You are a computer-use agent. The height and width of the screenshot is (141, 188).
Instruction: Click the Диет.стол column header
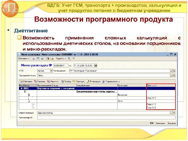click(161, 85)
